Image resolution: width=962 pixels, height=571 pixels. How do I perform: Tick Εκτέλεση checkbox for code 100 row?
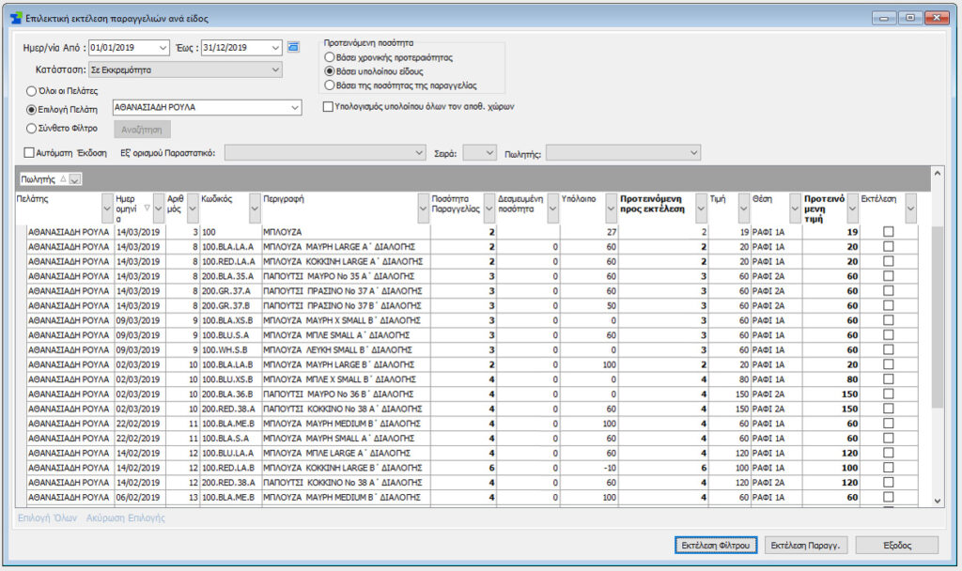889,232
